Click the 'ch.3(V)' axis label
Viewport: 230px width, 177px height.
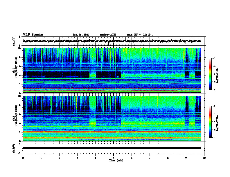[14, 149]
